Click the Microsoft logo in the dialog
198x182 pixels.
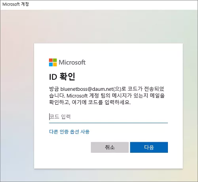67,62
